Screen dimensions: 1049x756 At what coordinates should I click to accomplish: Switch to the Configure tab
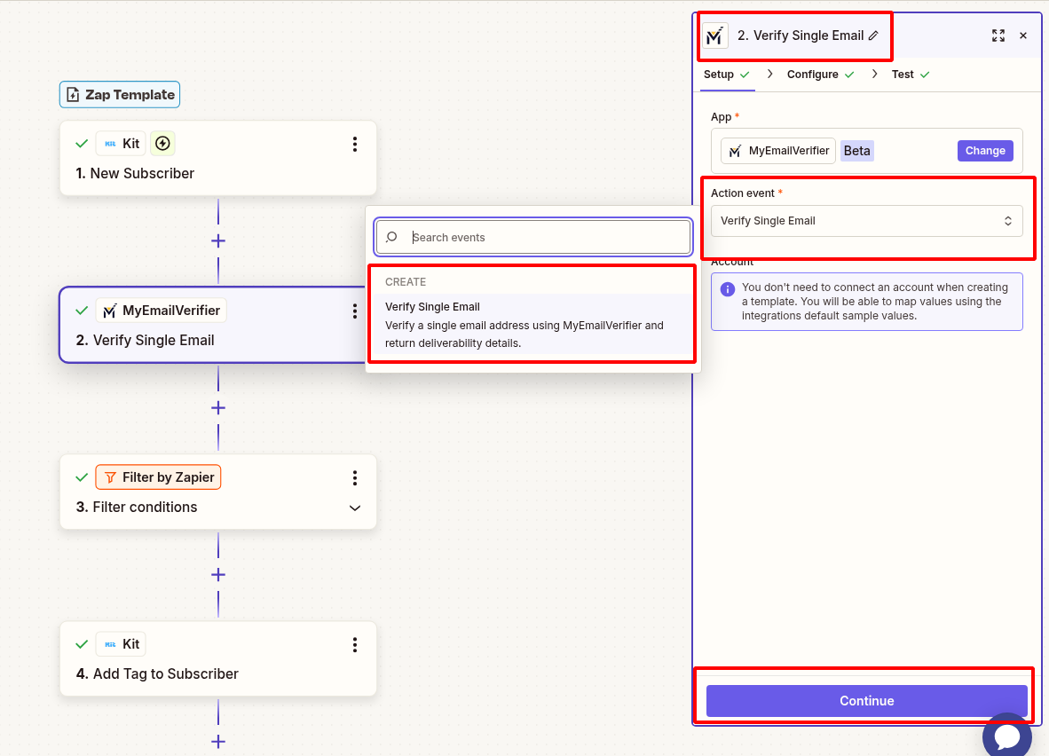[812, 75]
